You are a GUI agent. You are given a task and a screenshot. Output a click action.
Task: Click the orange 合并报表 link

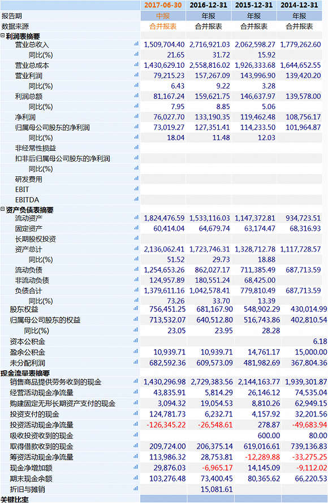[x=163, y=27]
